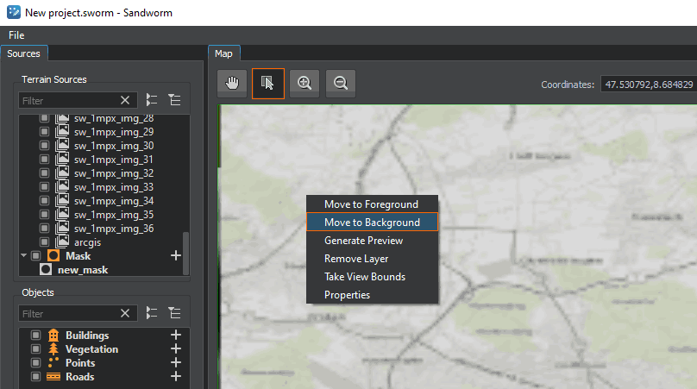The height and width of the screenshot is (389, 697).
Task: Activate the selection pointer tool
Action: pyautogui.click(x=267, y=83)
